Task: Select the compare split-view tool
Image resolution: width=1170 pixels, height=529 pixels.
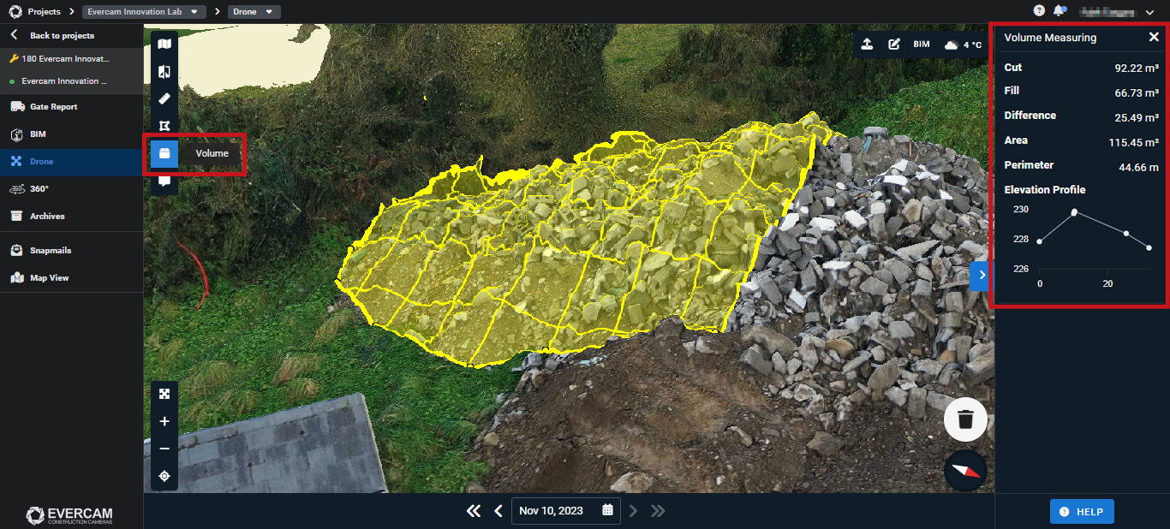Action: point(164,72)
